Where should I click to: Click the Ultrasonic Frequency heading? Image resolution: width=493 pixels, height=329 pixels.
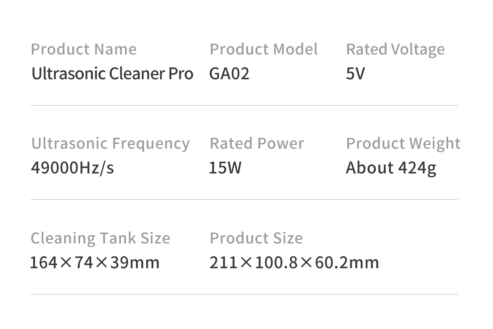[x=110, y=144]
